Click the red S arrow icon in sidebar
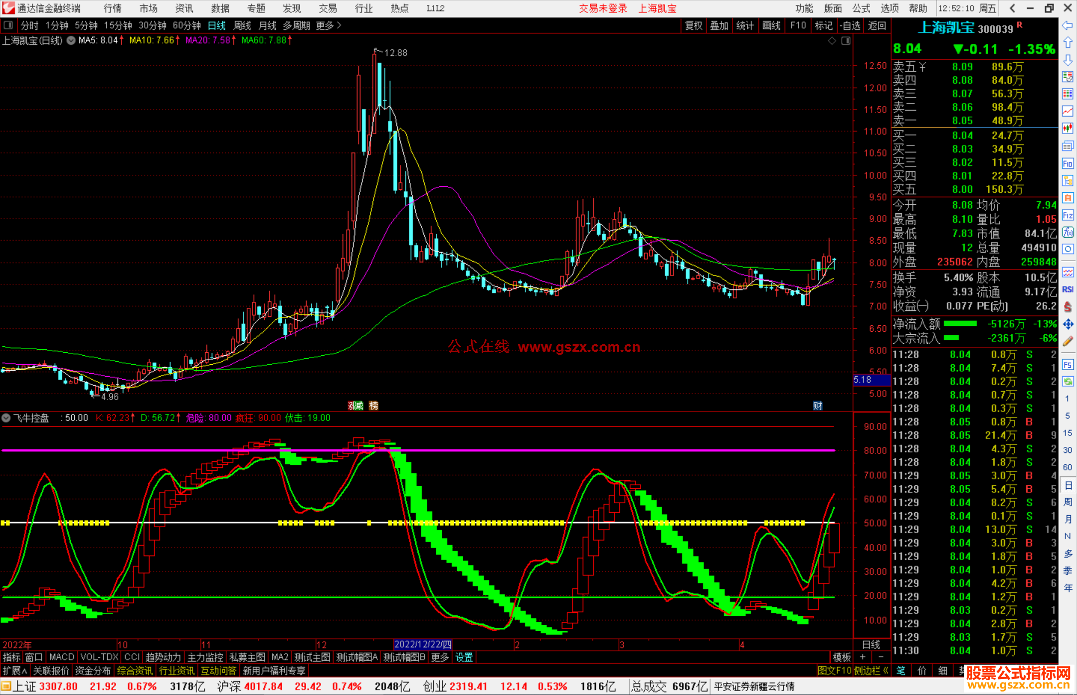 click(x=1068, y=307)
